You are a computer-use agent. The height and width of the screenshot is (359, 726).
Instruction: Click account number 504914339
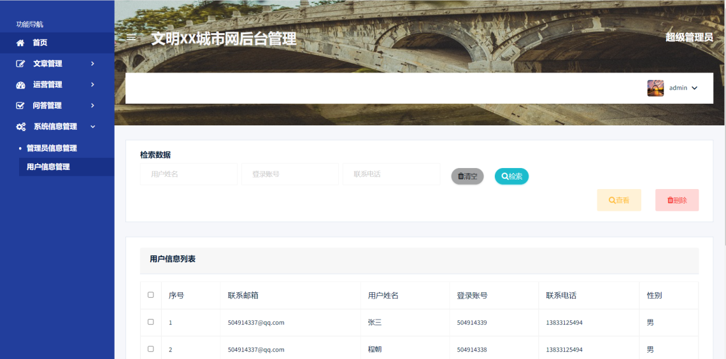coord(472,323)
